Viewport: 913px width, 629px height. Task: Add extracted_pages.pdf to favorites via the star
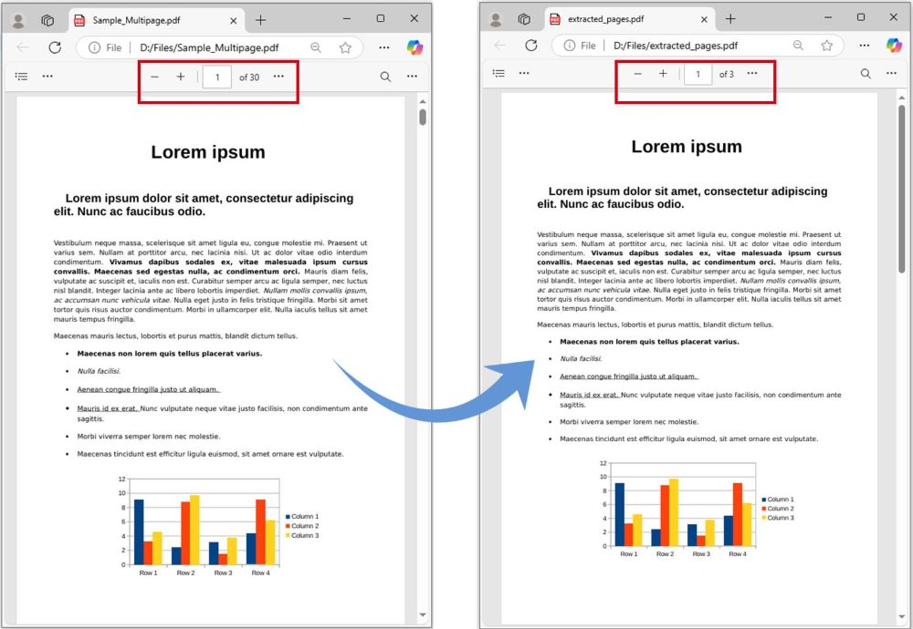[x=827, y=45]
